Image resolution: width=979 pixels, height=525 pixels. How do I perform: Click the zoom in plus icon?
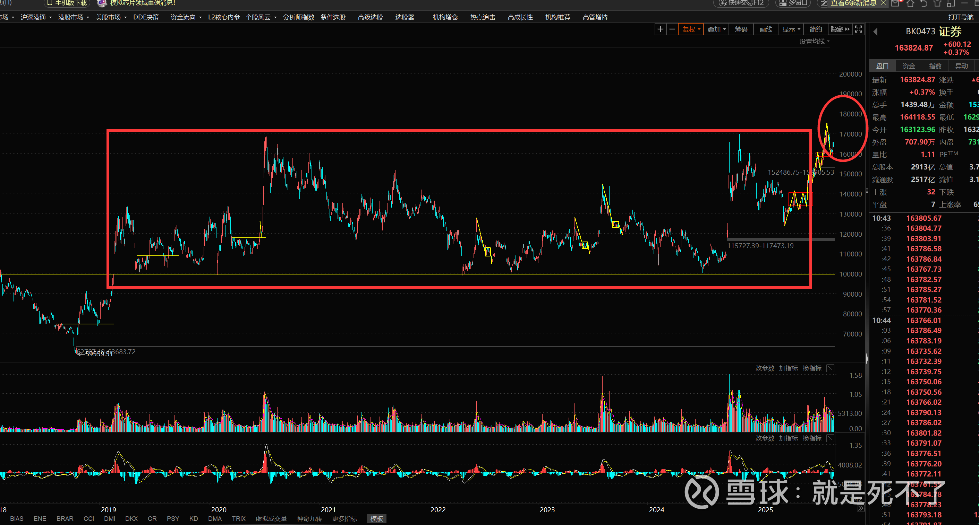point(660,29)
